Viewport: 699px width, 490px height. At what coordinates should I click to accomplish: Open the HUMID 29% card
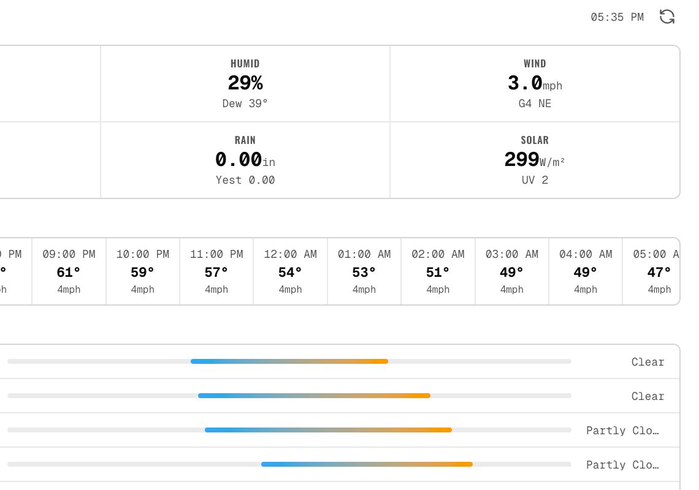point(245,84)
